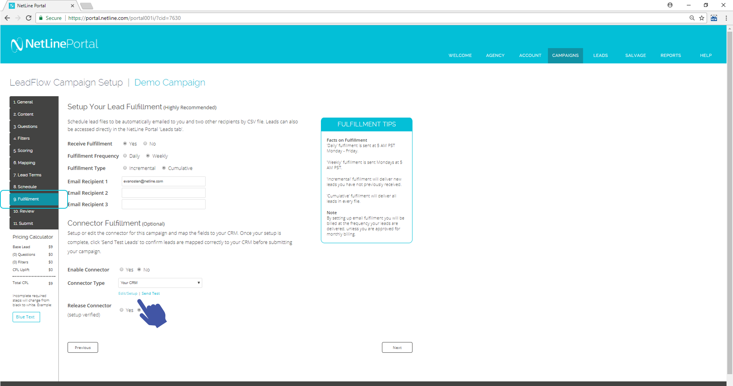This screenshot has height=386, width=733.
Task: Go to step 2 Content
Action: tap(34, 114)
